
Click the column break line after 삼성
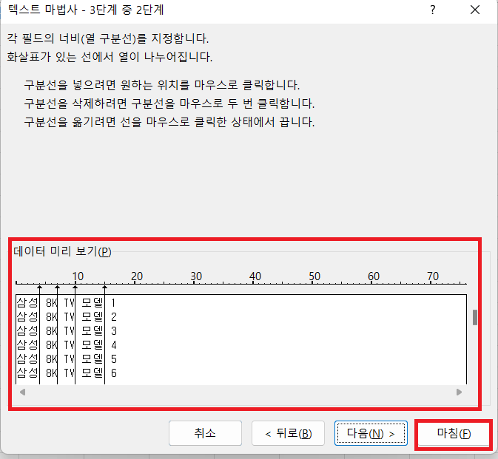click(39, 335)
